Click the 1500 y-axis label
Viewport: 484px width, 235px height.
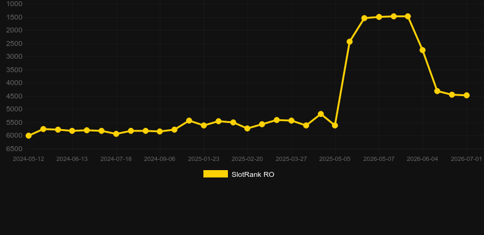(15, 17)
